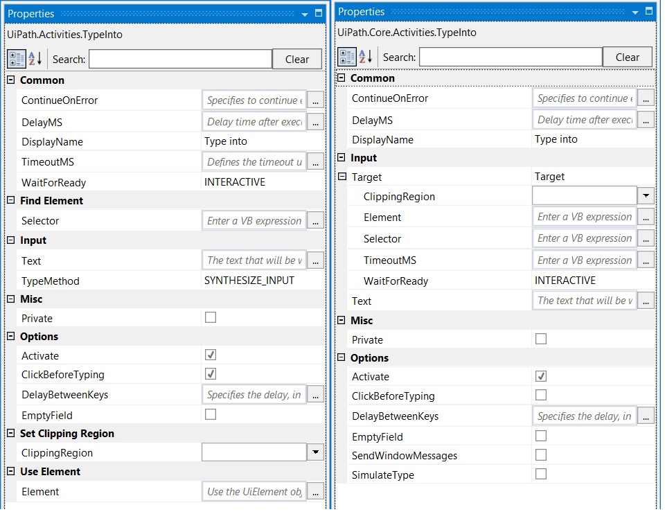Collapse Use Element category
This screenshot has height=514, width=665.
11,471
